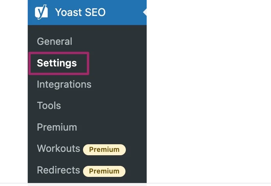Click empty sidebar area right of General
The height and width of the screenshot is (186, 271).
109,41
